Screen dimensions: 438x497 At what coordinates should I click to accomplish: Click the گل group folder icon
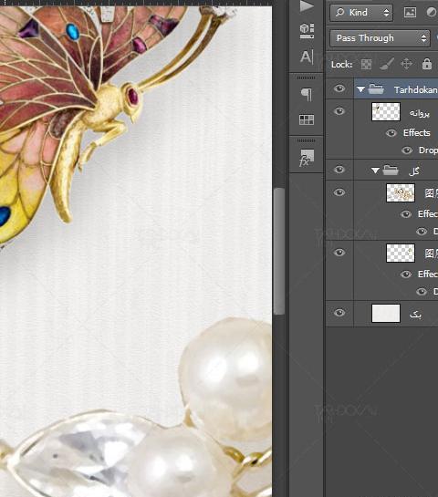[x=391, y=171]
